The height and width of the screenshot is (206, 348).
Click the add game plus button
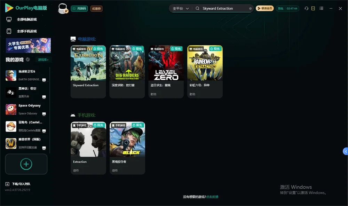(26, 164)
